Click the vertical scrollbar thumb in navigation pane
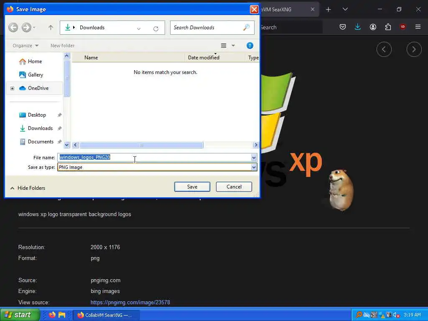The image size is (428, 321). click(x=66, y=78)
